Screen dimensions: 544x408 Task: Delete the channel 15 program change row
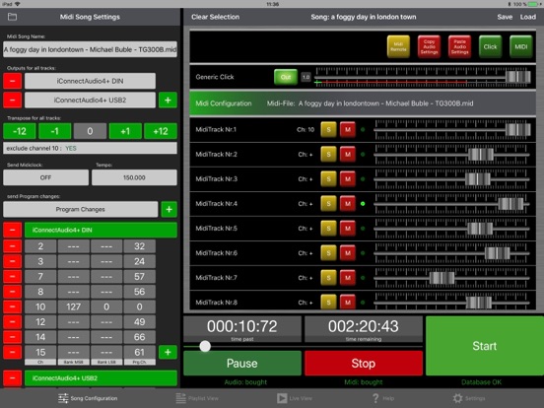[12, 352]
